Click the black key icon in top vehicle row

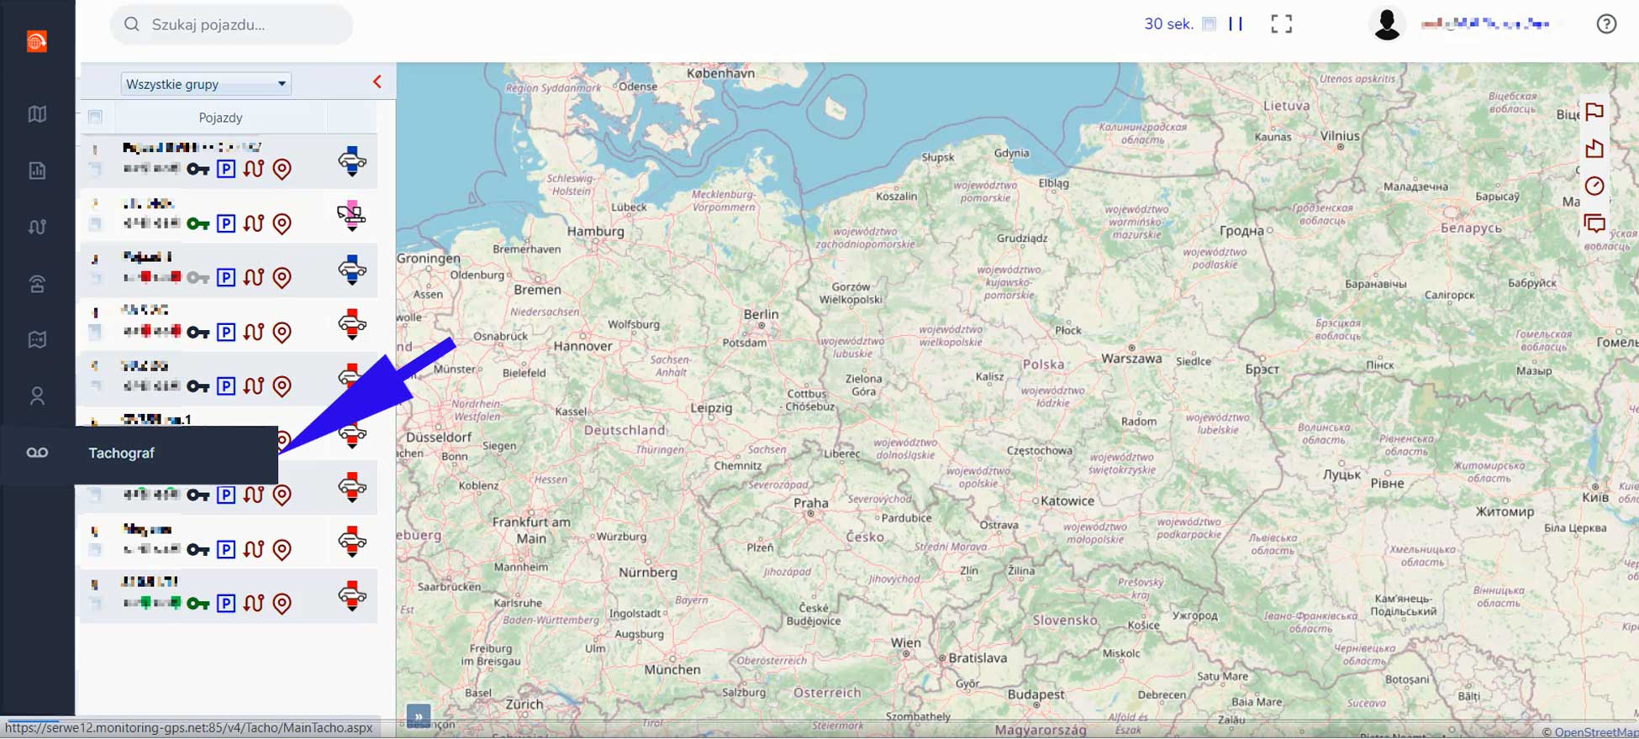[198, 170]
